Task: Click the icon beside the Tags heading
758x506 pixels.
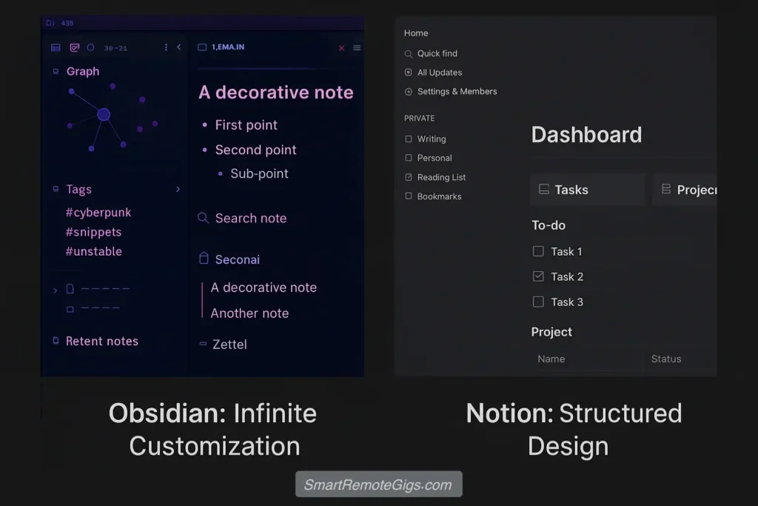Action: 56,189
